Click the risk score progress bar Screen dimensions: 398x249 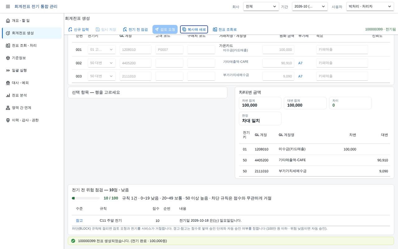[86, 198]
